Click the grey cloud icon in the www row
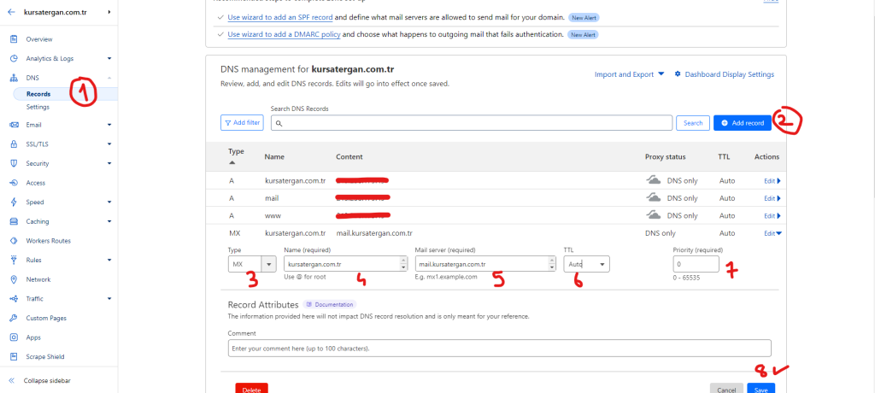875x393 pixels. coord(654,215)
